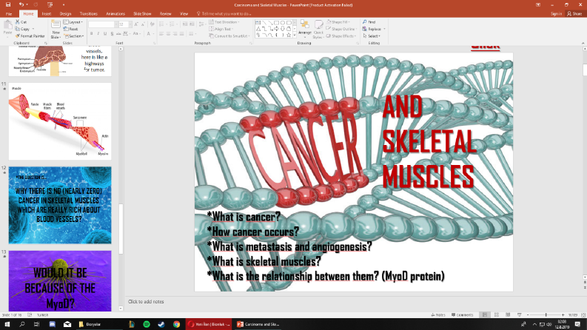Screen dimensions: 587x330
Task: Open Steam from the taskbar
Action: pos(161,324)
